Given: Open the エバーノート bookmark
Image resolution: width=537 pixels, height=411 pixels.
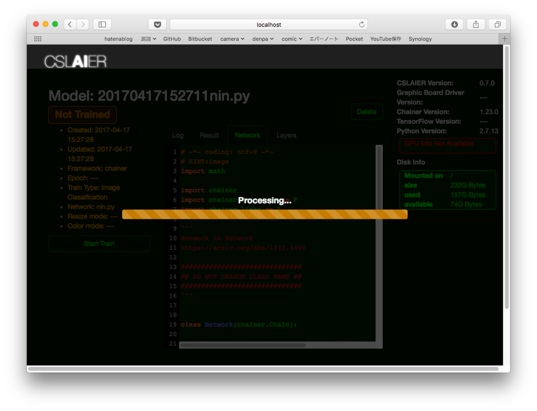Looking at the screenshot, I should (324, 39).
